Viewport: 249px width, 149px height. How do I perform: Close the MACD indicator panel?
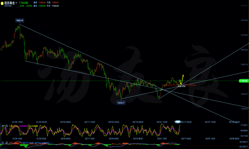(3, 143)
